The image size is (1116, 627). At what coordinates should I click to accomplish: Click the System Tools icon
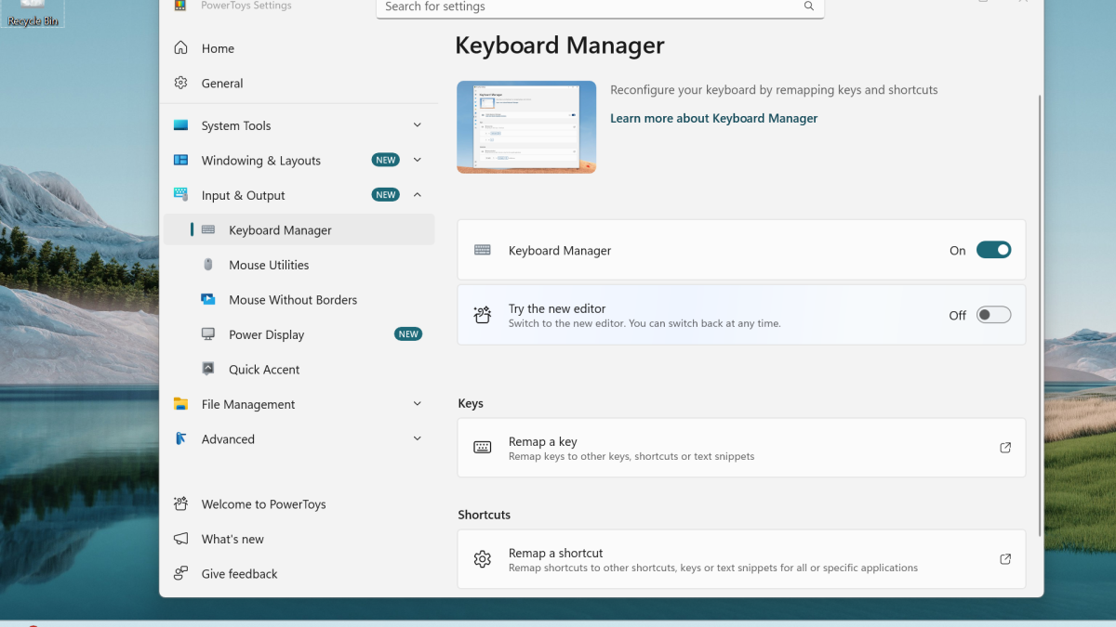point(180,125)
